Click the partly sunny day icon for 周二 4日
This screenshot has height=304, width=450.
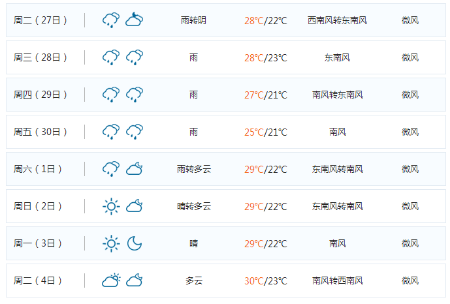[111, 281]
